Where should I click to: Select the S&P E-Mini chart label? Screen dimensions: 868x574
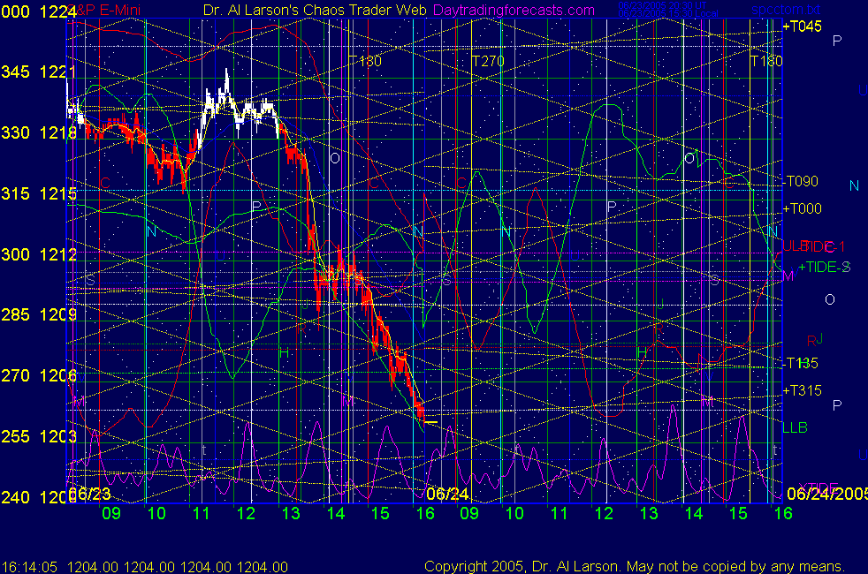pyautogui.click(x=104, y=10)
